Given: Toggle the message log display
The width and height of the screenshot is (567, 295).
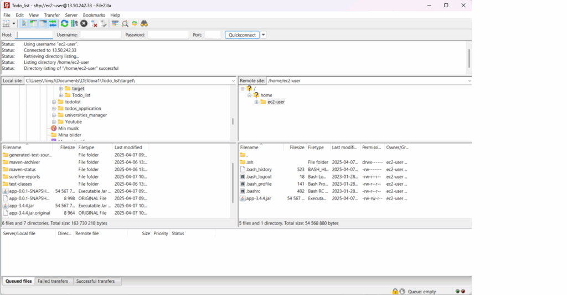Looking at the screenshot, I should [24, 23].
